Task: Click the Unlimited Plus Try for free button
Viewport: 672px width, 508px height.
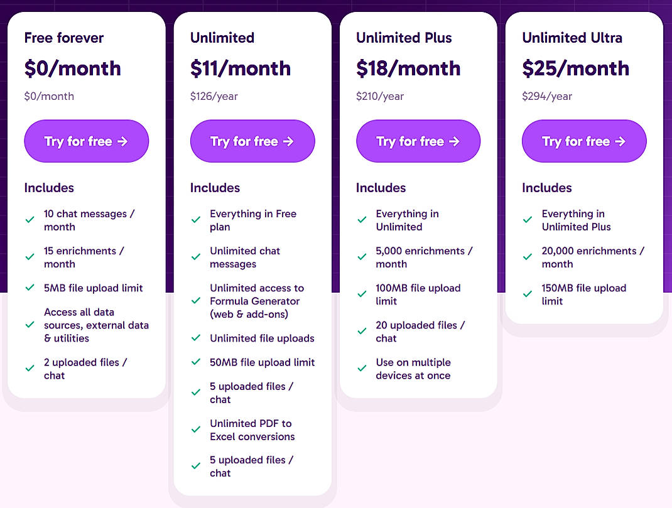Action: pos(418,141)
